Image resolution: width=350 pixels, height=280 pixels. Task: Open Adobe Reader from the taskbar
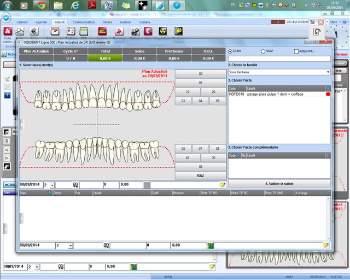93,5
